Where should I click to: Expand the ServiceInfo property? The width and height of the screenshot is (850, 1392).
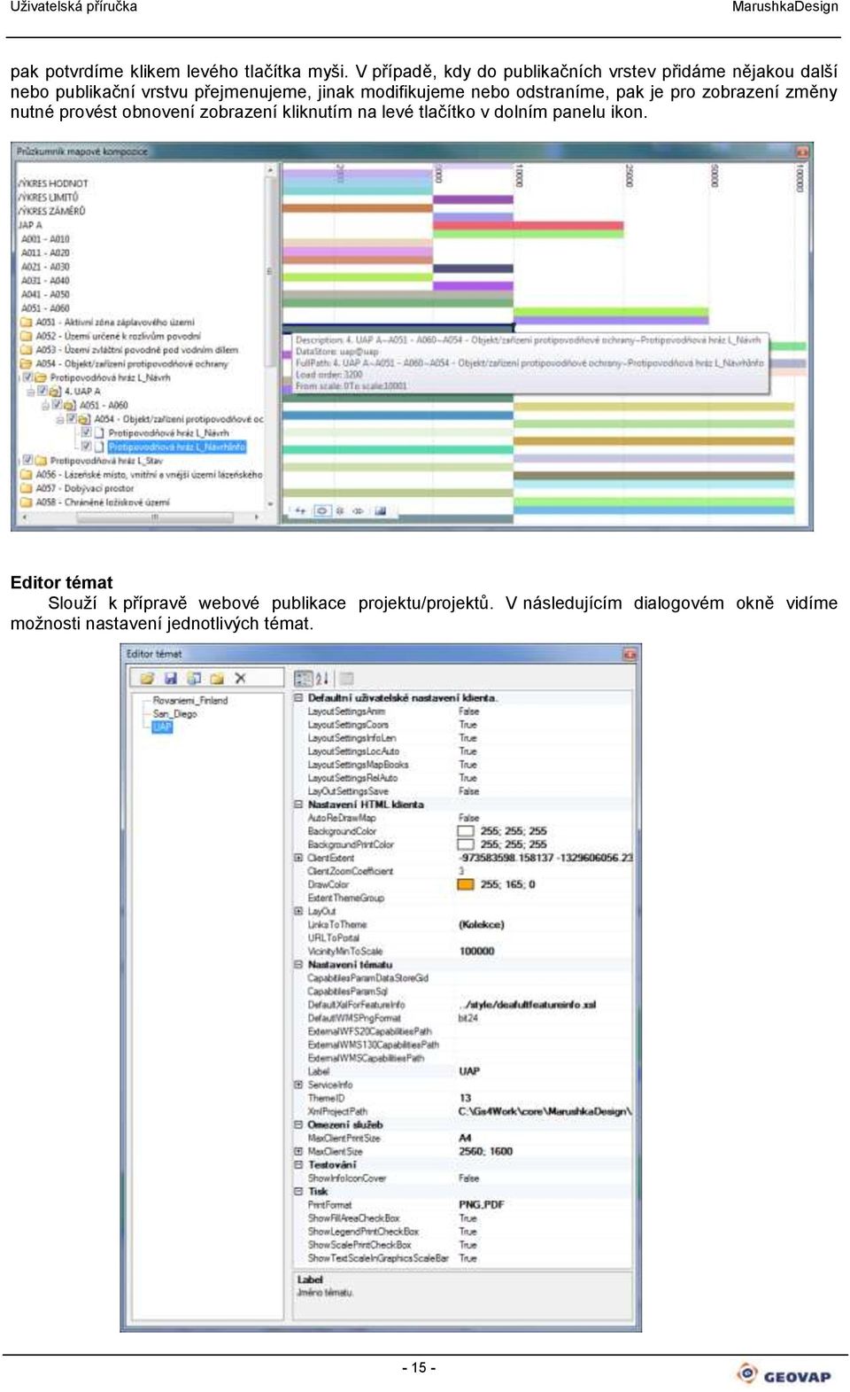[298, 1085]
